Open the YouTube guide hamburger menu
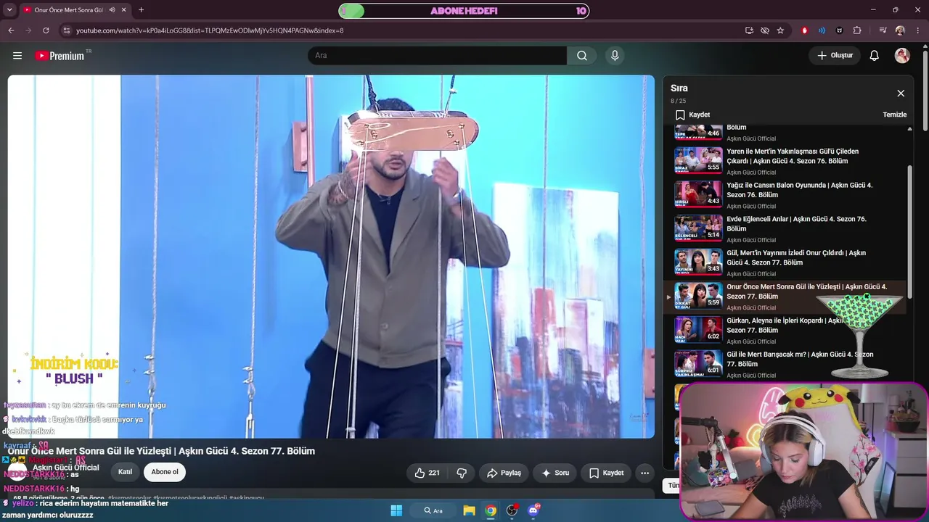This screenshot has height=522, width=929. pos(17,56)
